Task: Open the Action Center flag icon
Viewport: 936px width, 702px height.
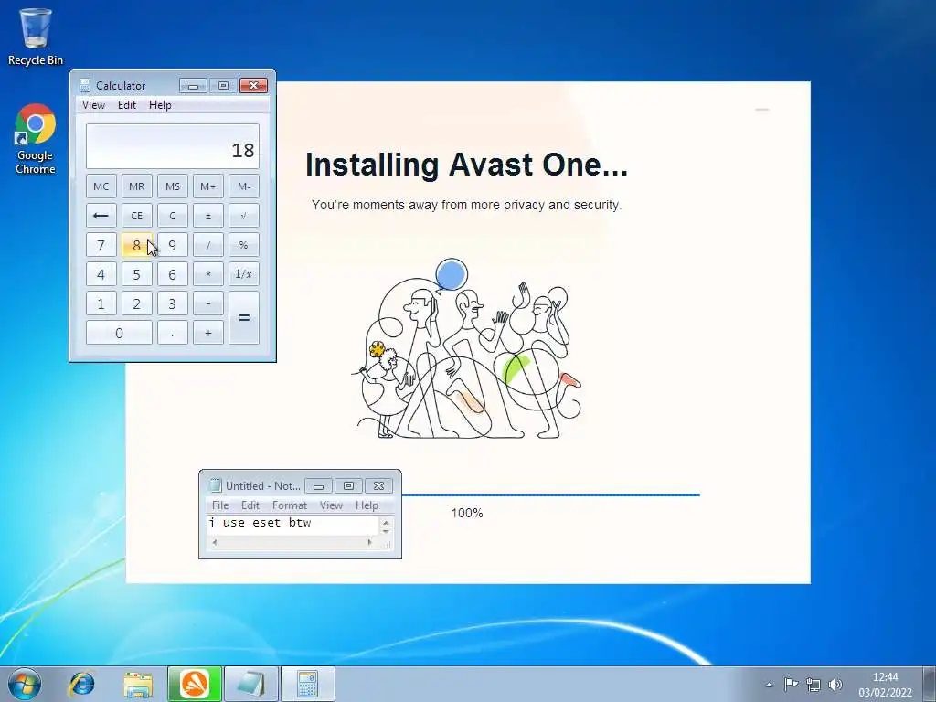Action: pos(791,684)
